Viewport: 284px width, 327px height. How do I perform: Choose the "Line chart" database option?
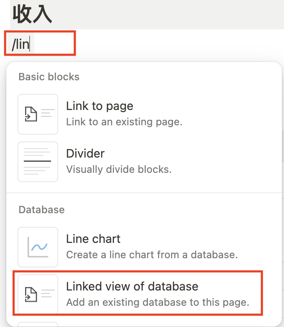click(x=94, y=239)
